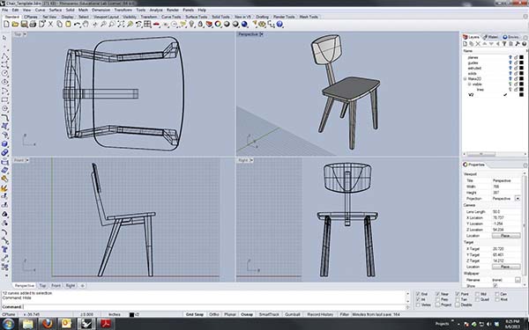Click the padlock Lock icon
This screenshot has height=330, width=529.
(x=200, y=25)
